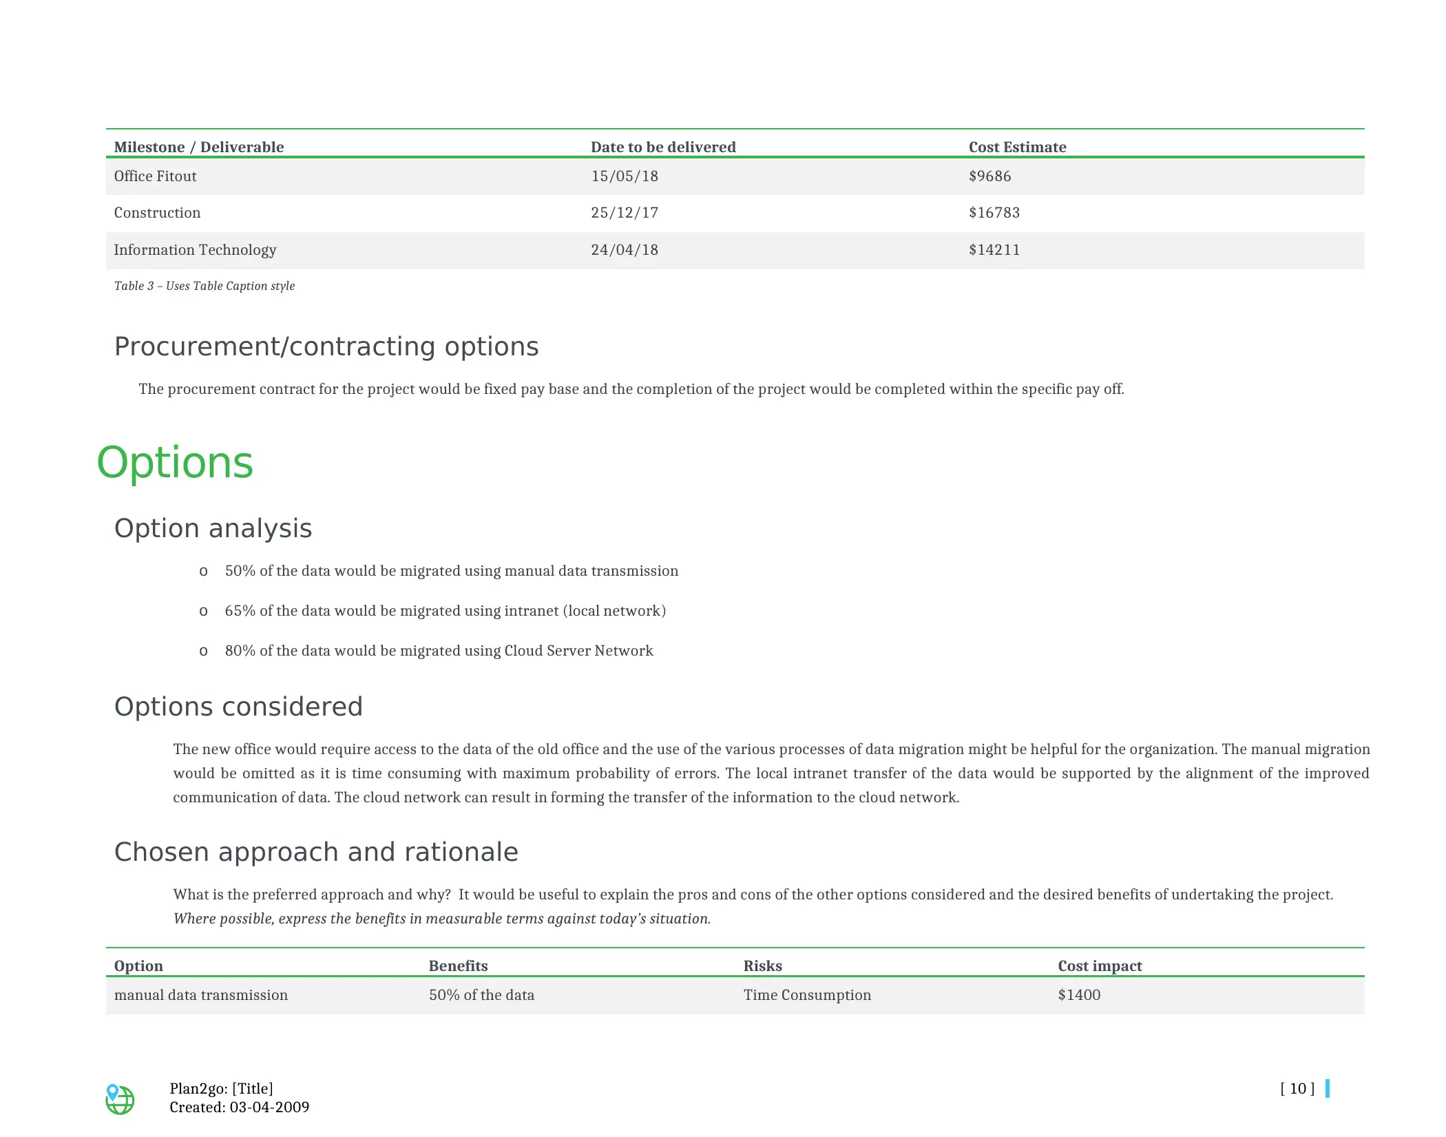
Task: Click the globe location icon in footer
Action: [120, 1098]
